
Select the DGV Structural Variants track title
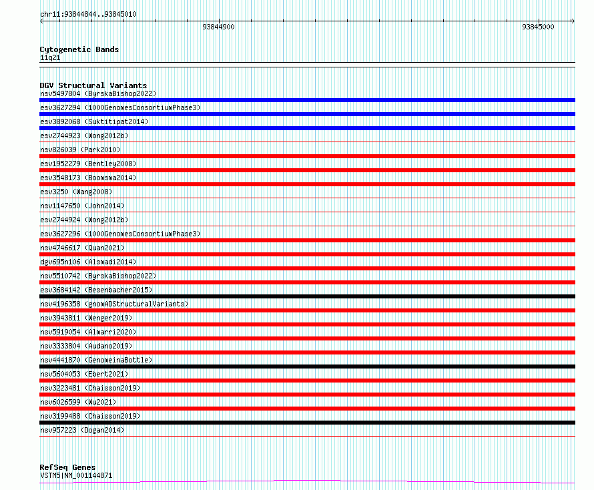point(93,85)
